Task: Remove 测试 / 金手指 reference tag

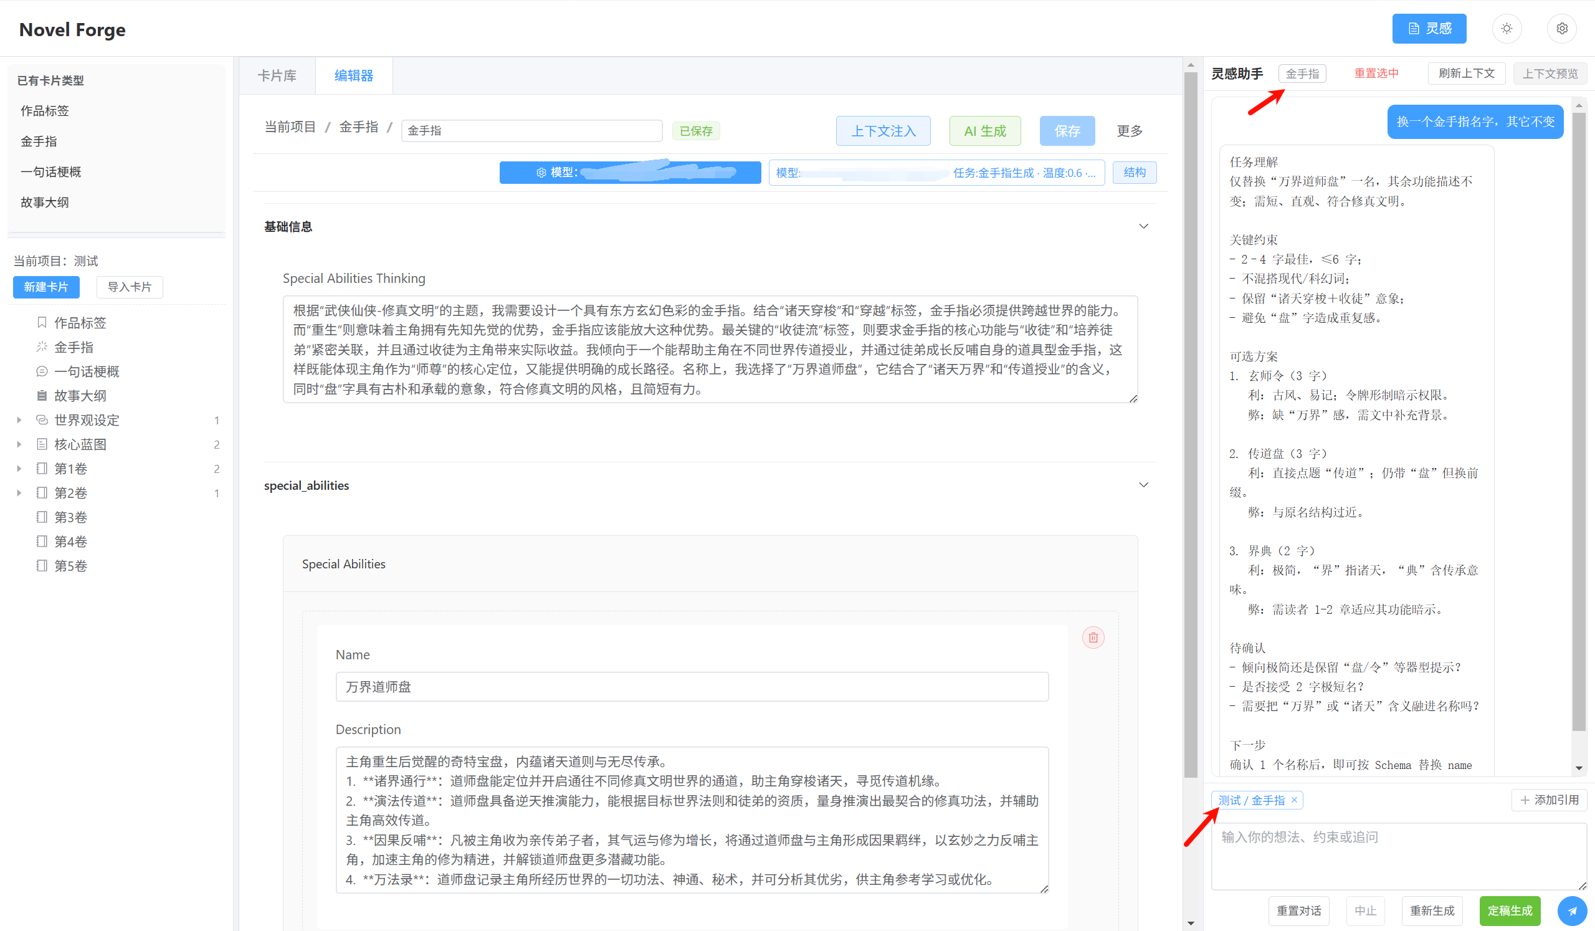Action: (1294, 800)
